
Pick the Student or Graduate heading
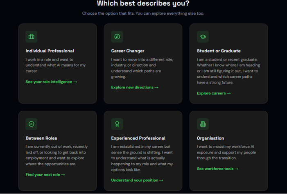click(x=219, y=51)
